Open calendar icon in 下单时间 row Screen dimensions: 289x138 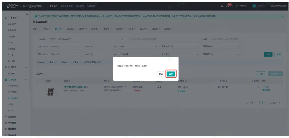(115, 55)
